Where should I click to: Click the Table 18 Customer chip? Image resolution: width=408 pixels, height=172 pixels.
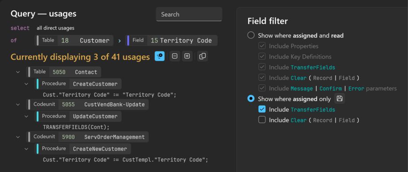point(74,41)
